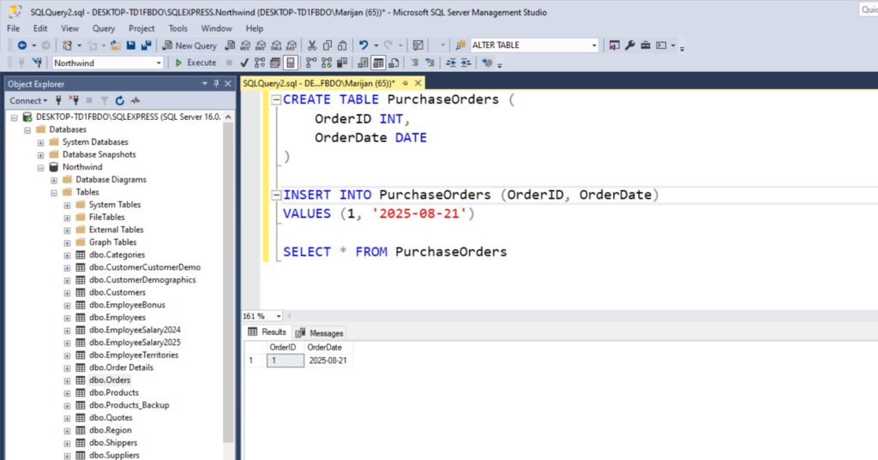
Task: Click the Database Engine Query icon next to New Query
Action: click(230, 45)
